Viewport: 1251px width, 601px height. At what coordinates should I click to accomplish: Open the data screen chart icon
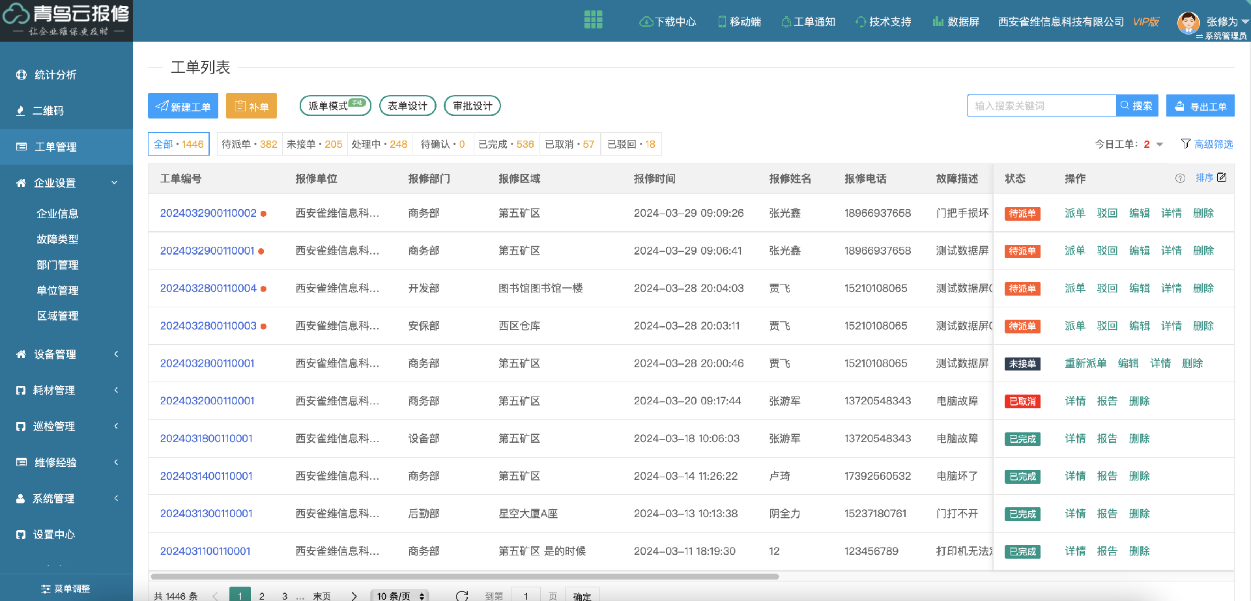938,22
